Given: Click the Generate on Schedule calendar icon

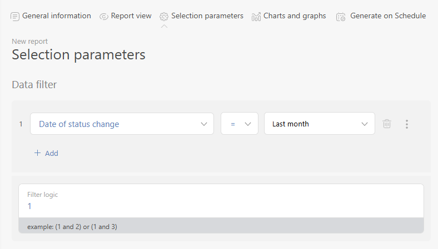Looking at the screenshot, I should [341, 17].
